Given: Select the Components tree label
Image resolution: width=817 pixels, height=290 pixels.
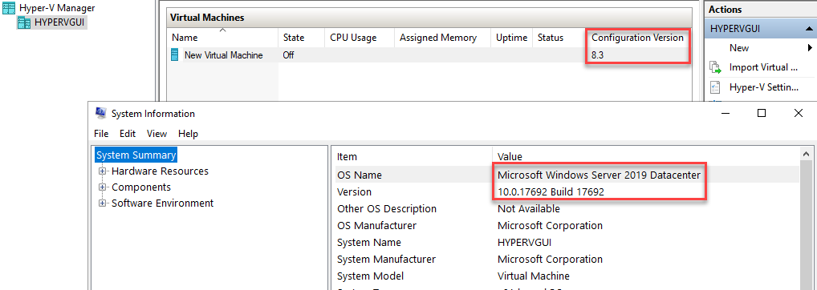Looking at the screenshot, I should (141, 187).
